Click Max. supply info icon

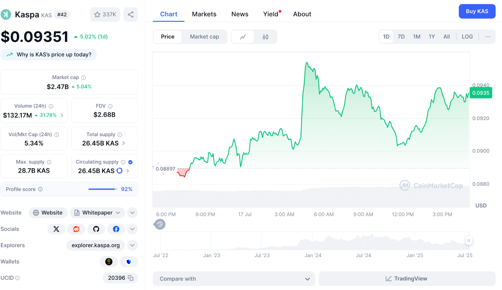coord(49,162)
